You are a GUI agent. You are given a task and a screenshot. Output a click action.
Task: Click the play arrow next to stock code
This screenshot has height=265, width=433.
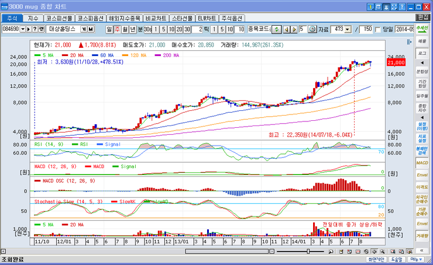point(29,29)
